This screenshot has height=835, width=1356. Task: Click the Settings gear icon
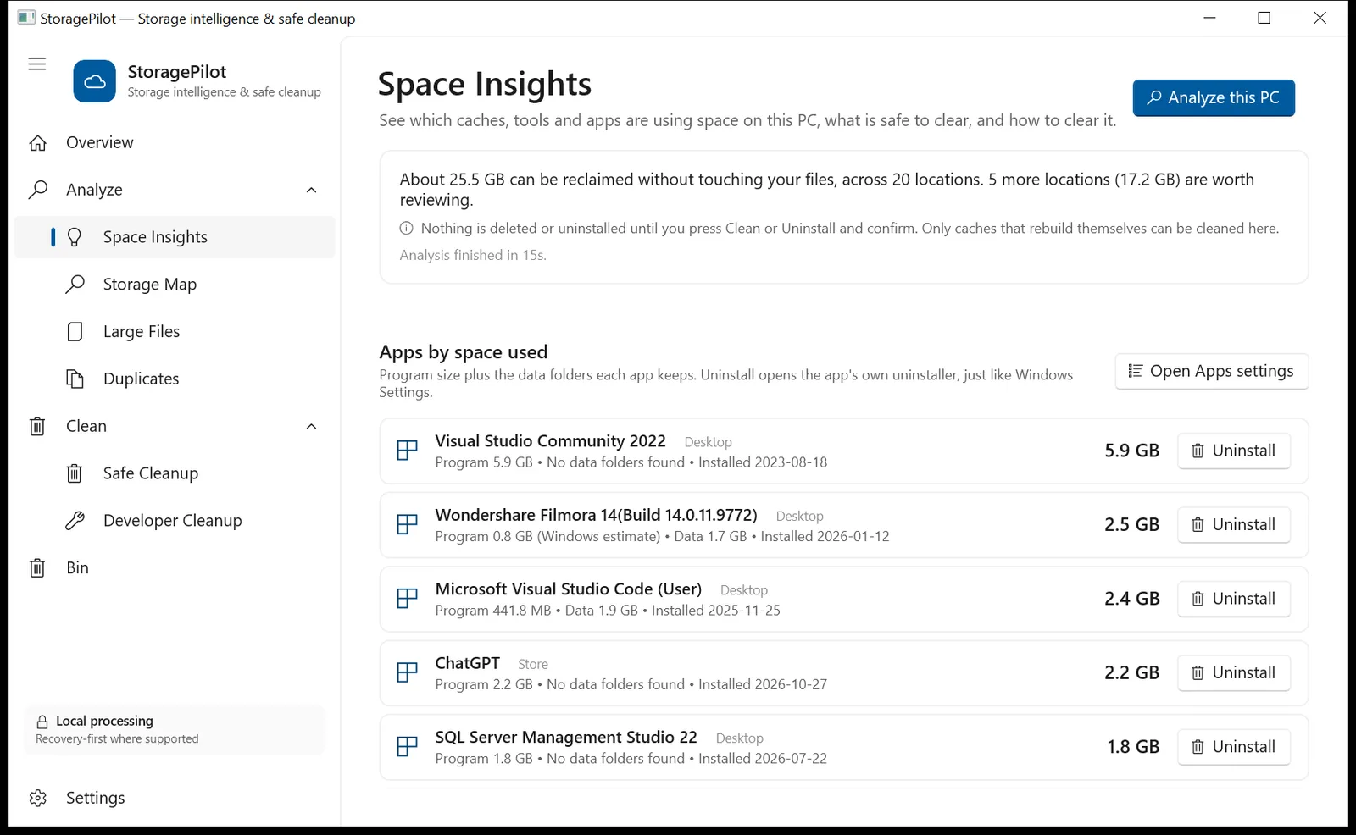(x=38, y=799)
